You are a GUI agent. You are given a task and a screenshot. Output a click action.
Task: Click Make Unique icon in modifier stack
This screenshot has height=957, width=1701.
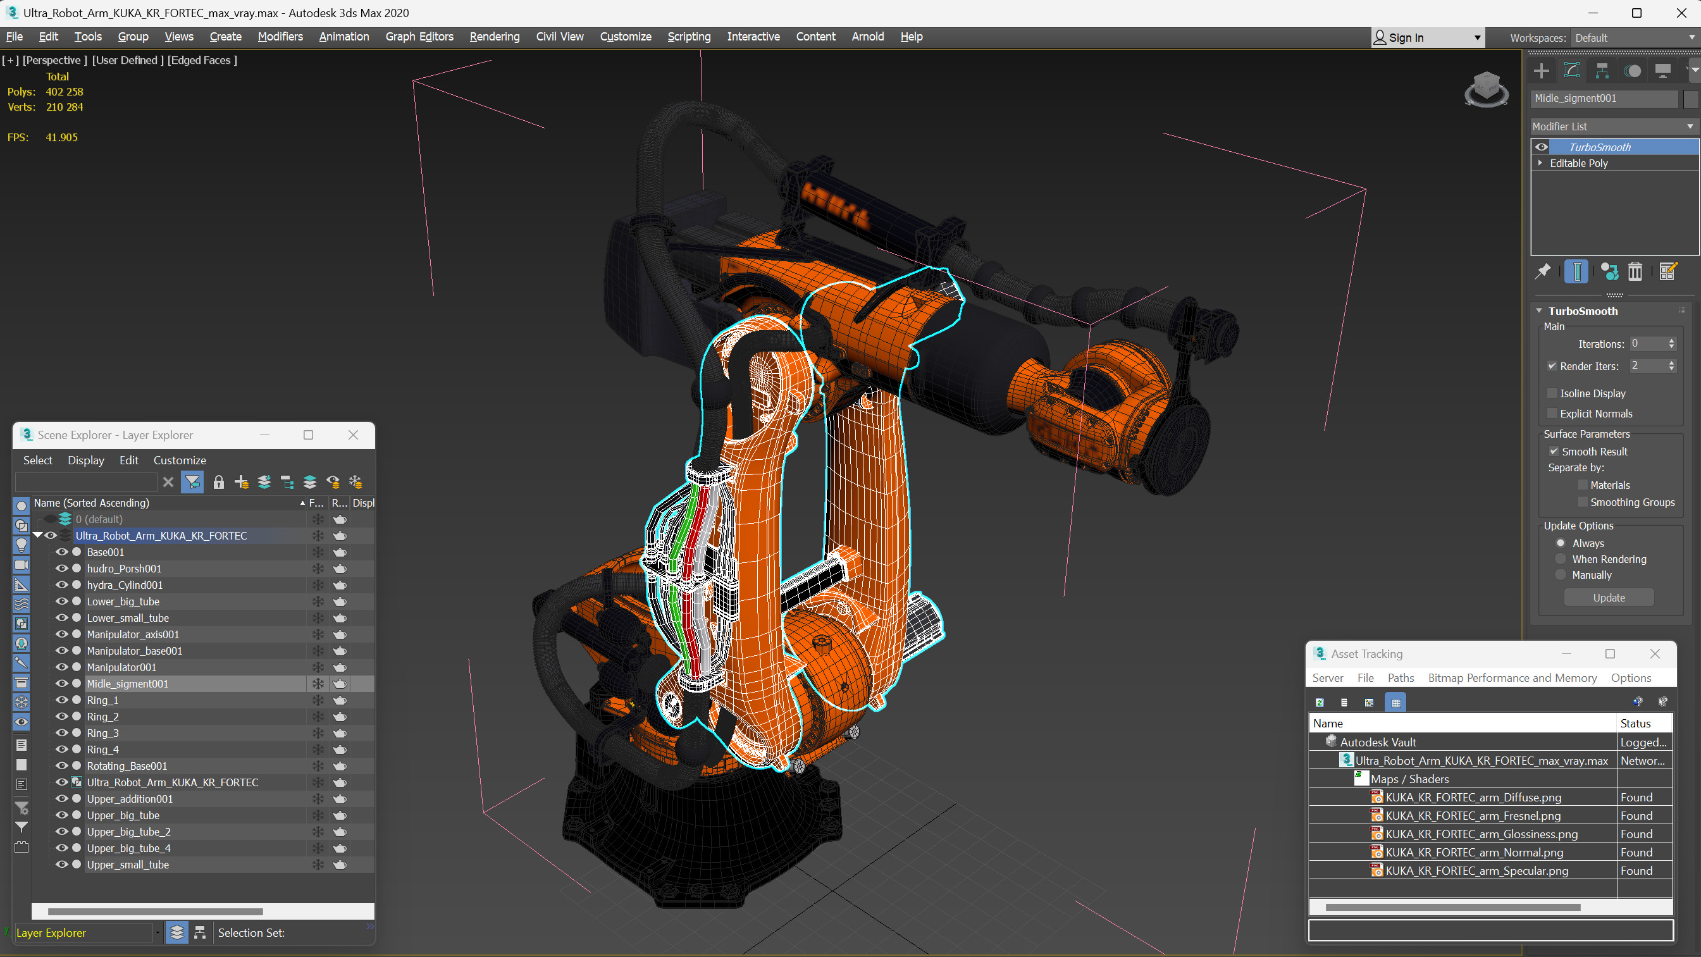1610,271
